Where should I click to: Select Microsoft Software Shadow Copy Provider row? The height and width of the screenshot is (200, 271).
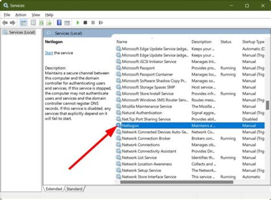(x=190, y=81)
